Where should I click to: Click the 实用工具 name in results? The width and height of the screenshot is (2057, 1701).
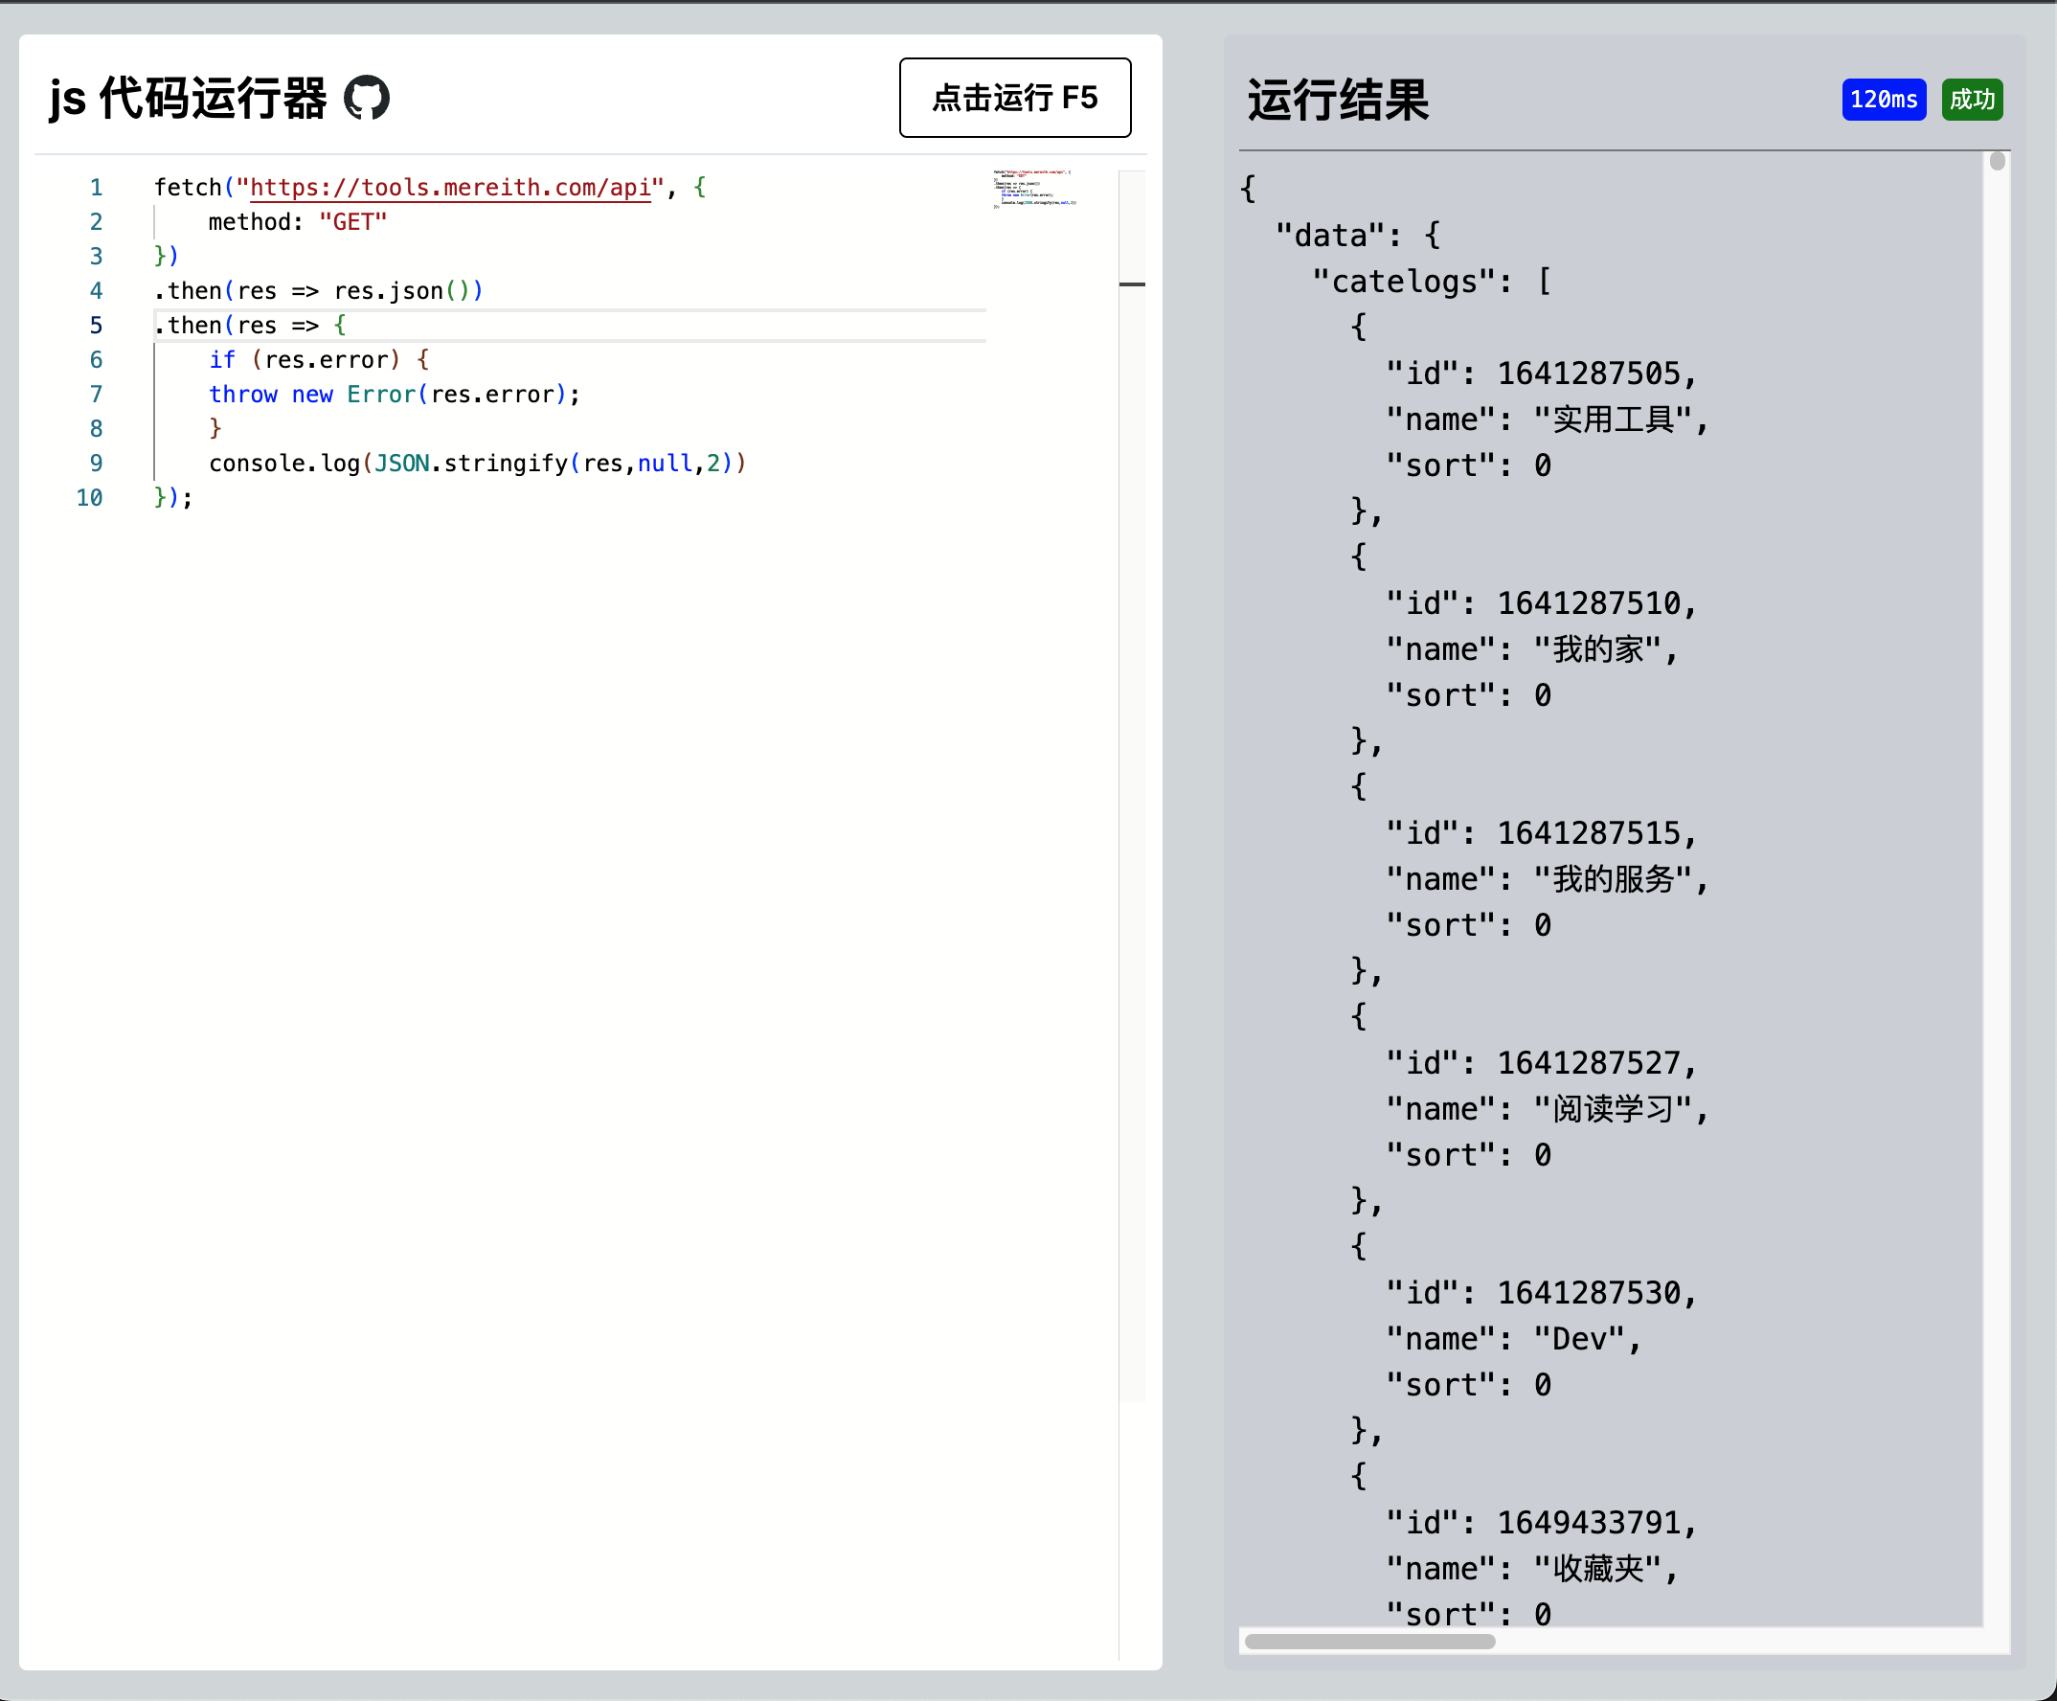(1613, 420)
